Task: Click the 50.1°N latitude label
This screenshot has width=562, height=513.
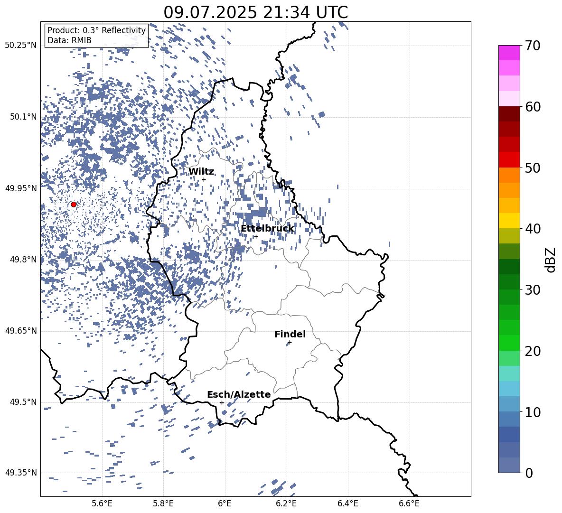Action: (x=23, y=117)
